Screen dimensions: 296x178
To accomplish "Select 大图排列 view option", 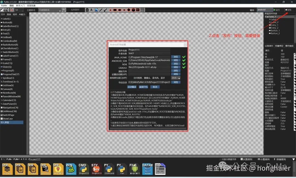I will click(246, 159).
